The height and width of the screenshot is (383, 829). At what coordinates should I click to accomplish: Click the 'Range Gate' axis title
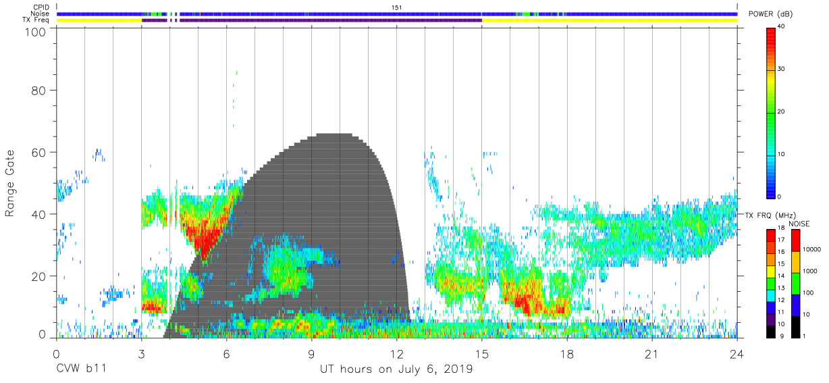(x=10, y=184)
